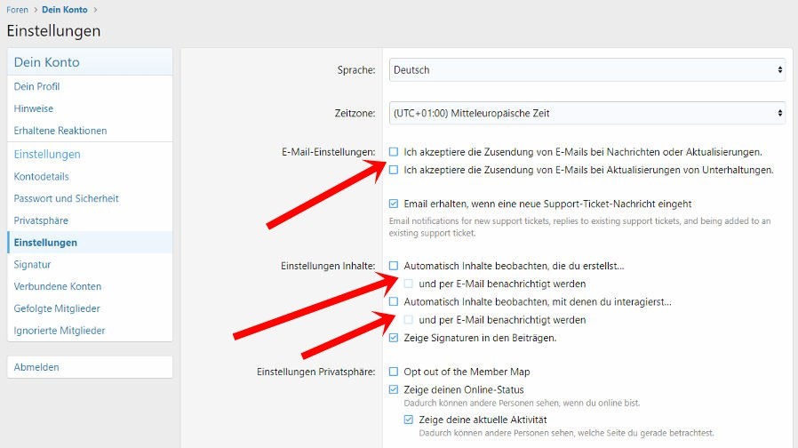The height and width of the screenshot is (448, 798).
Task: Check Automatisch Inhalte beobachten, mit denen du interagierst
Action: click(394, 302)
